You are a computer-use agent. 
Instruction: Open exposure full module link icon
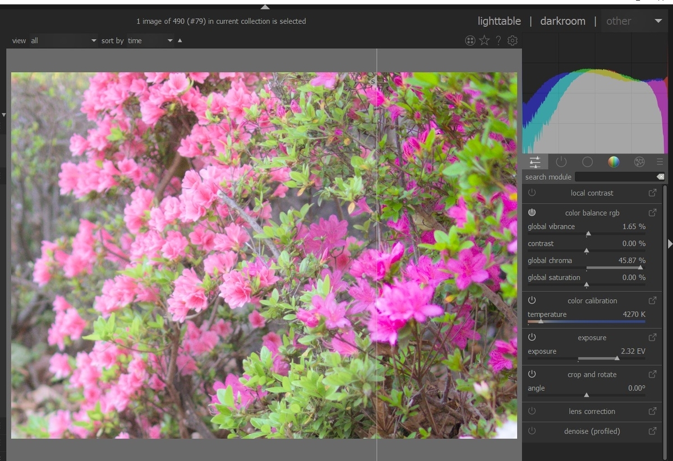coord(652,338)
